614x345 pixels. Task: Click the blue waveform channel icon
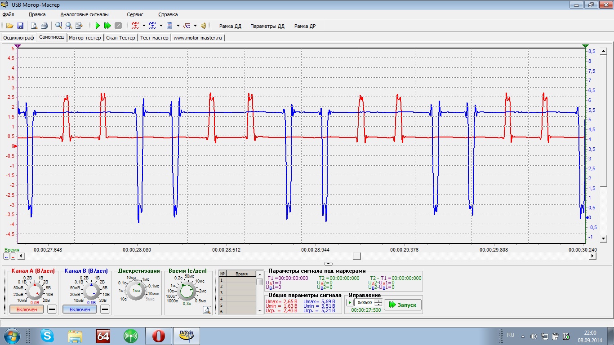[x=152, y=26]
